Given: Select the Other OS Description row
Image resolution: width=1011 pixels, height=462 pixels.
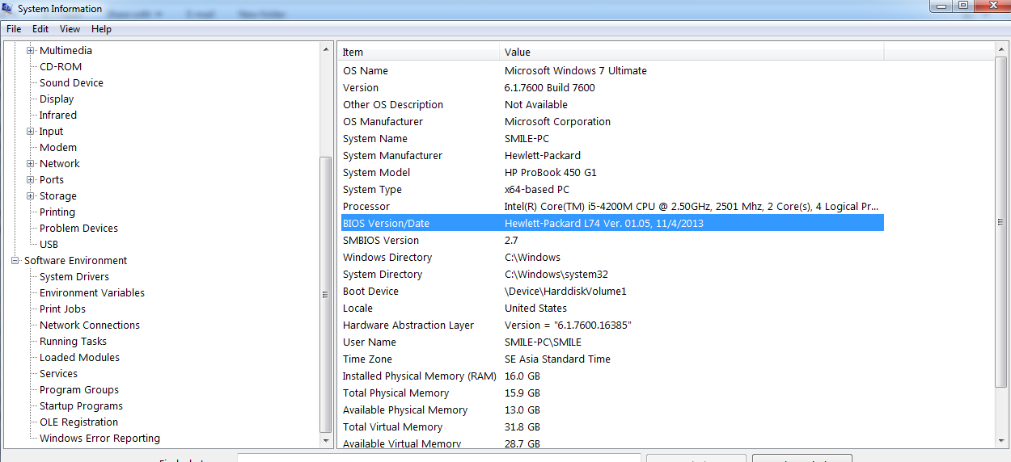Looking at the screenshot, I should coord(612,104).
